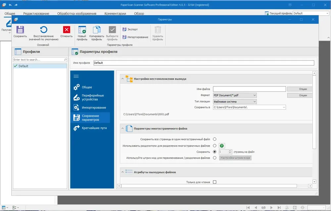The width and height of the screenshot is (331, 211).
Task: Click the Копировать профиль icon
Action: click(x=97, y=30)
